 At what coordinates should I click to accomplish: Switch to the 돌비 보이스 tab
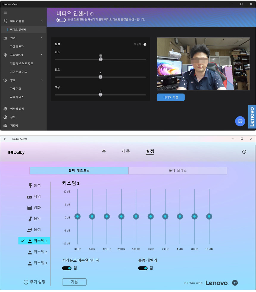[x=177, y=171]
